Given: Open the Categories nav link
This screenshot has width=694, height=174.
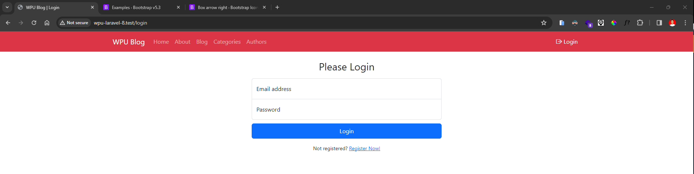Looking at the screenshot, I should click(227, 42).
